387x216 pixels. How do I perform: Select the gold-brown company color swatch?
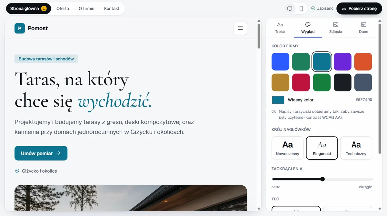click(281, 82)
